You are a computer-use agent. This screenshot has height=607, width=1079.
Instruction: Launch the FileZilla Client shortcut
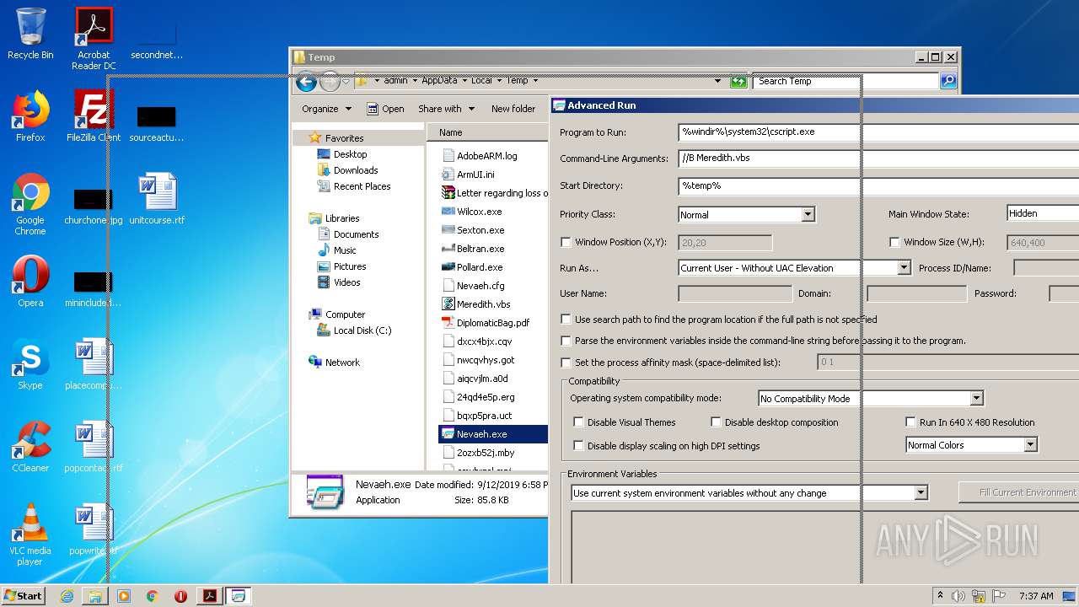click(x=94, y=116)
